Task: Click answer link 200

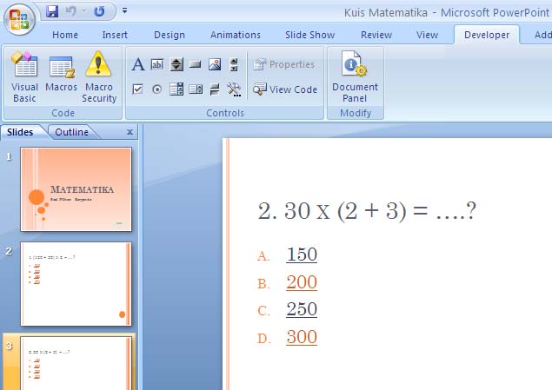Action: point(302,282)
